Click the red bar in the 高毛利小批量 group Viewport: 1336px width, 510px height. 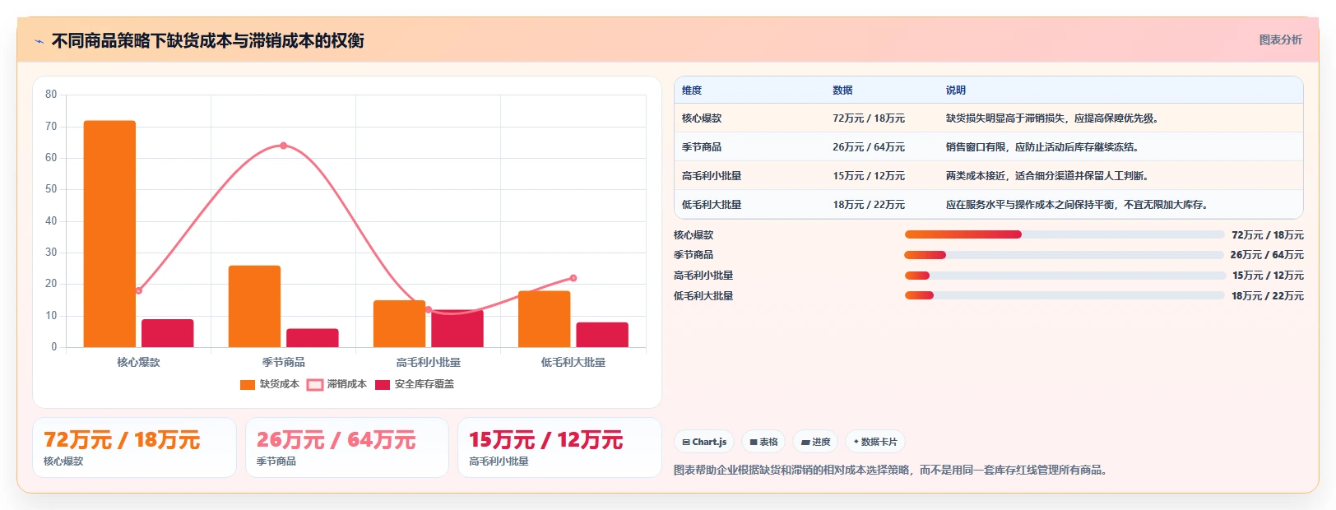point(457,328)
